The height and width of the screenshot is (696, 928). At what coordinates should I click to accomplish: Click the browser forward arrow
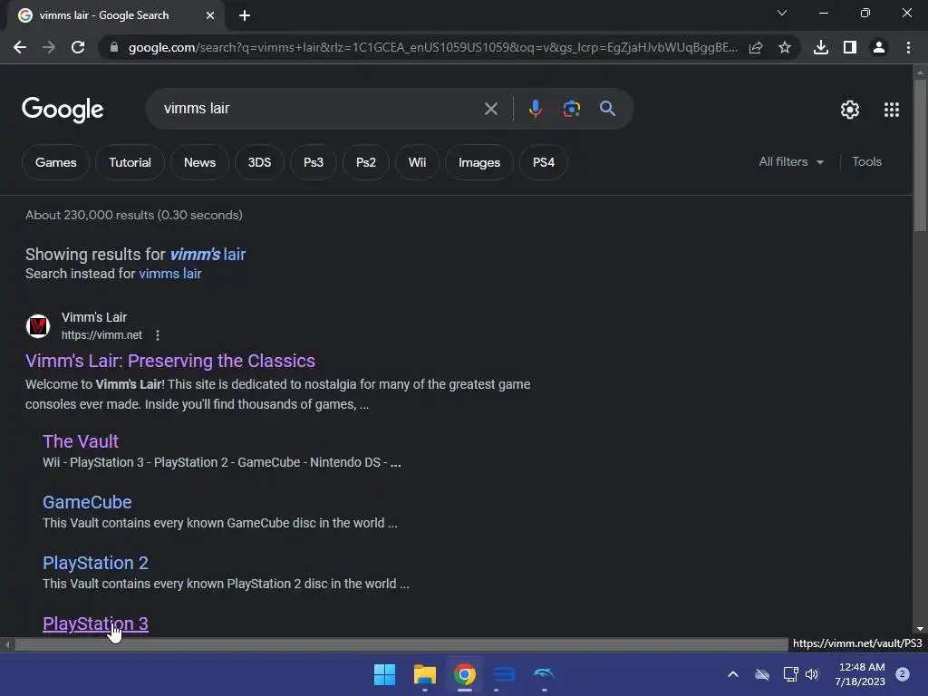pyautogui.click(x=49, y=47)
